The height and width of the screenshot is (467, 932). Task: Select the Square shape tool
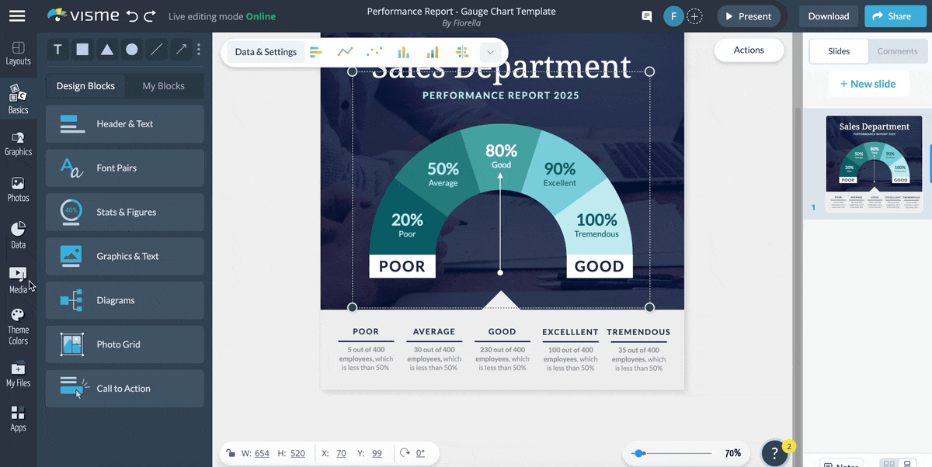pyautogui.click(x=82, y=49)
